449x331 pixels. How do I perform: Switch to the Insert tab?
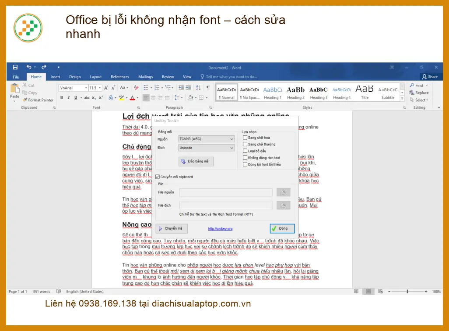55,77
